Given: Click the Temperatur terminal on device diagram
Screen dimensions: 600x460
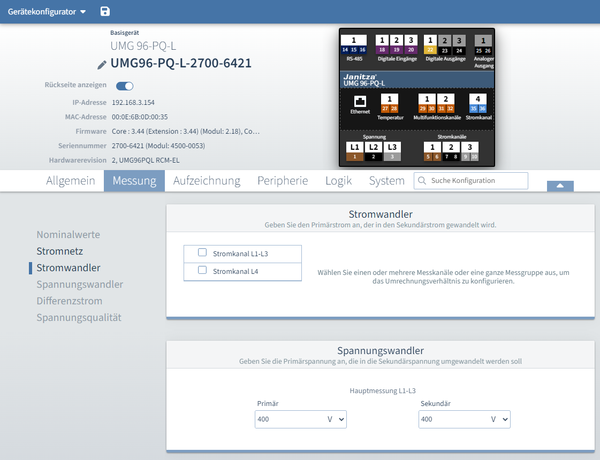Looking at the screenshot, I should pyautogui.click(x=390, y=104).
